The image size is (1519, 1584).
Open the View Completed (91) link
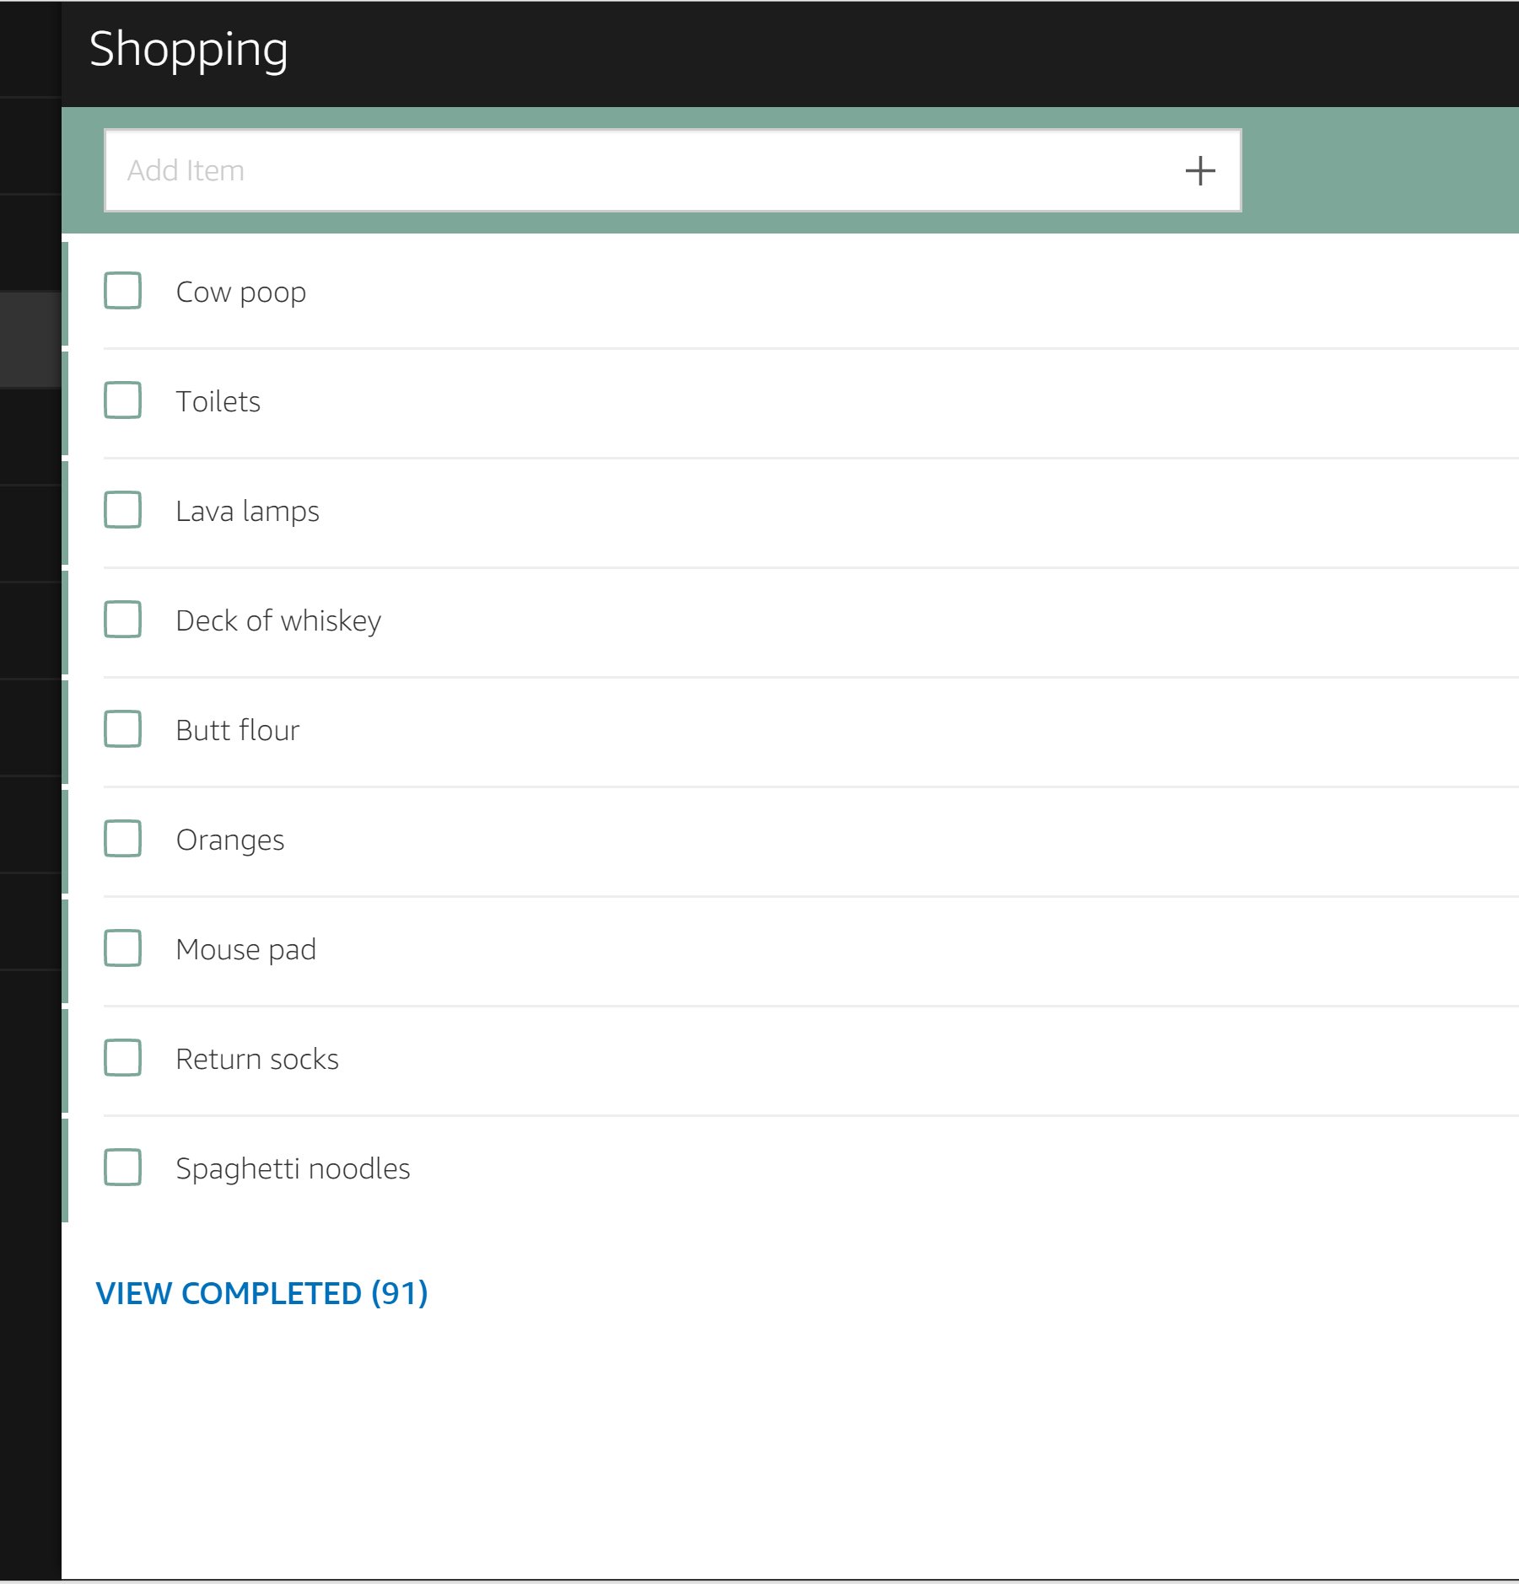(x=261, y=1293)
